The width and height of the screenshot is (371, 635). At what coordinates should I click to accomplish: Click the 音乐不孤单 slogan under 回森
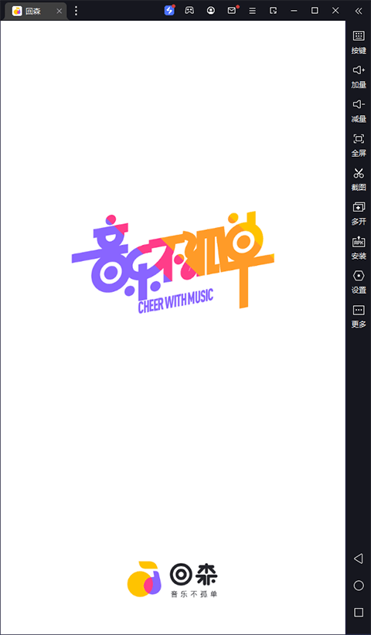tap(194, 594)
